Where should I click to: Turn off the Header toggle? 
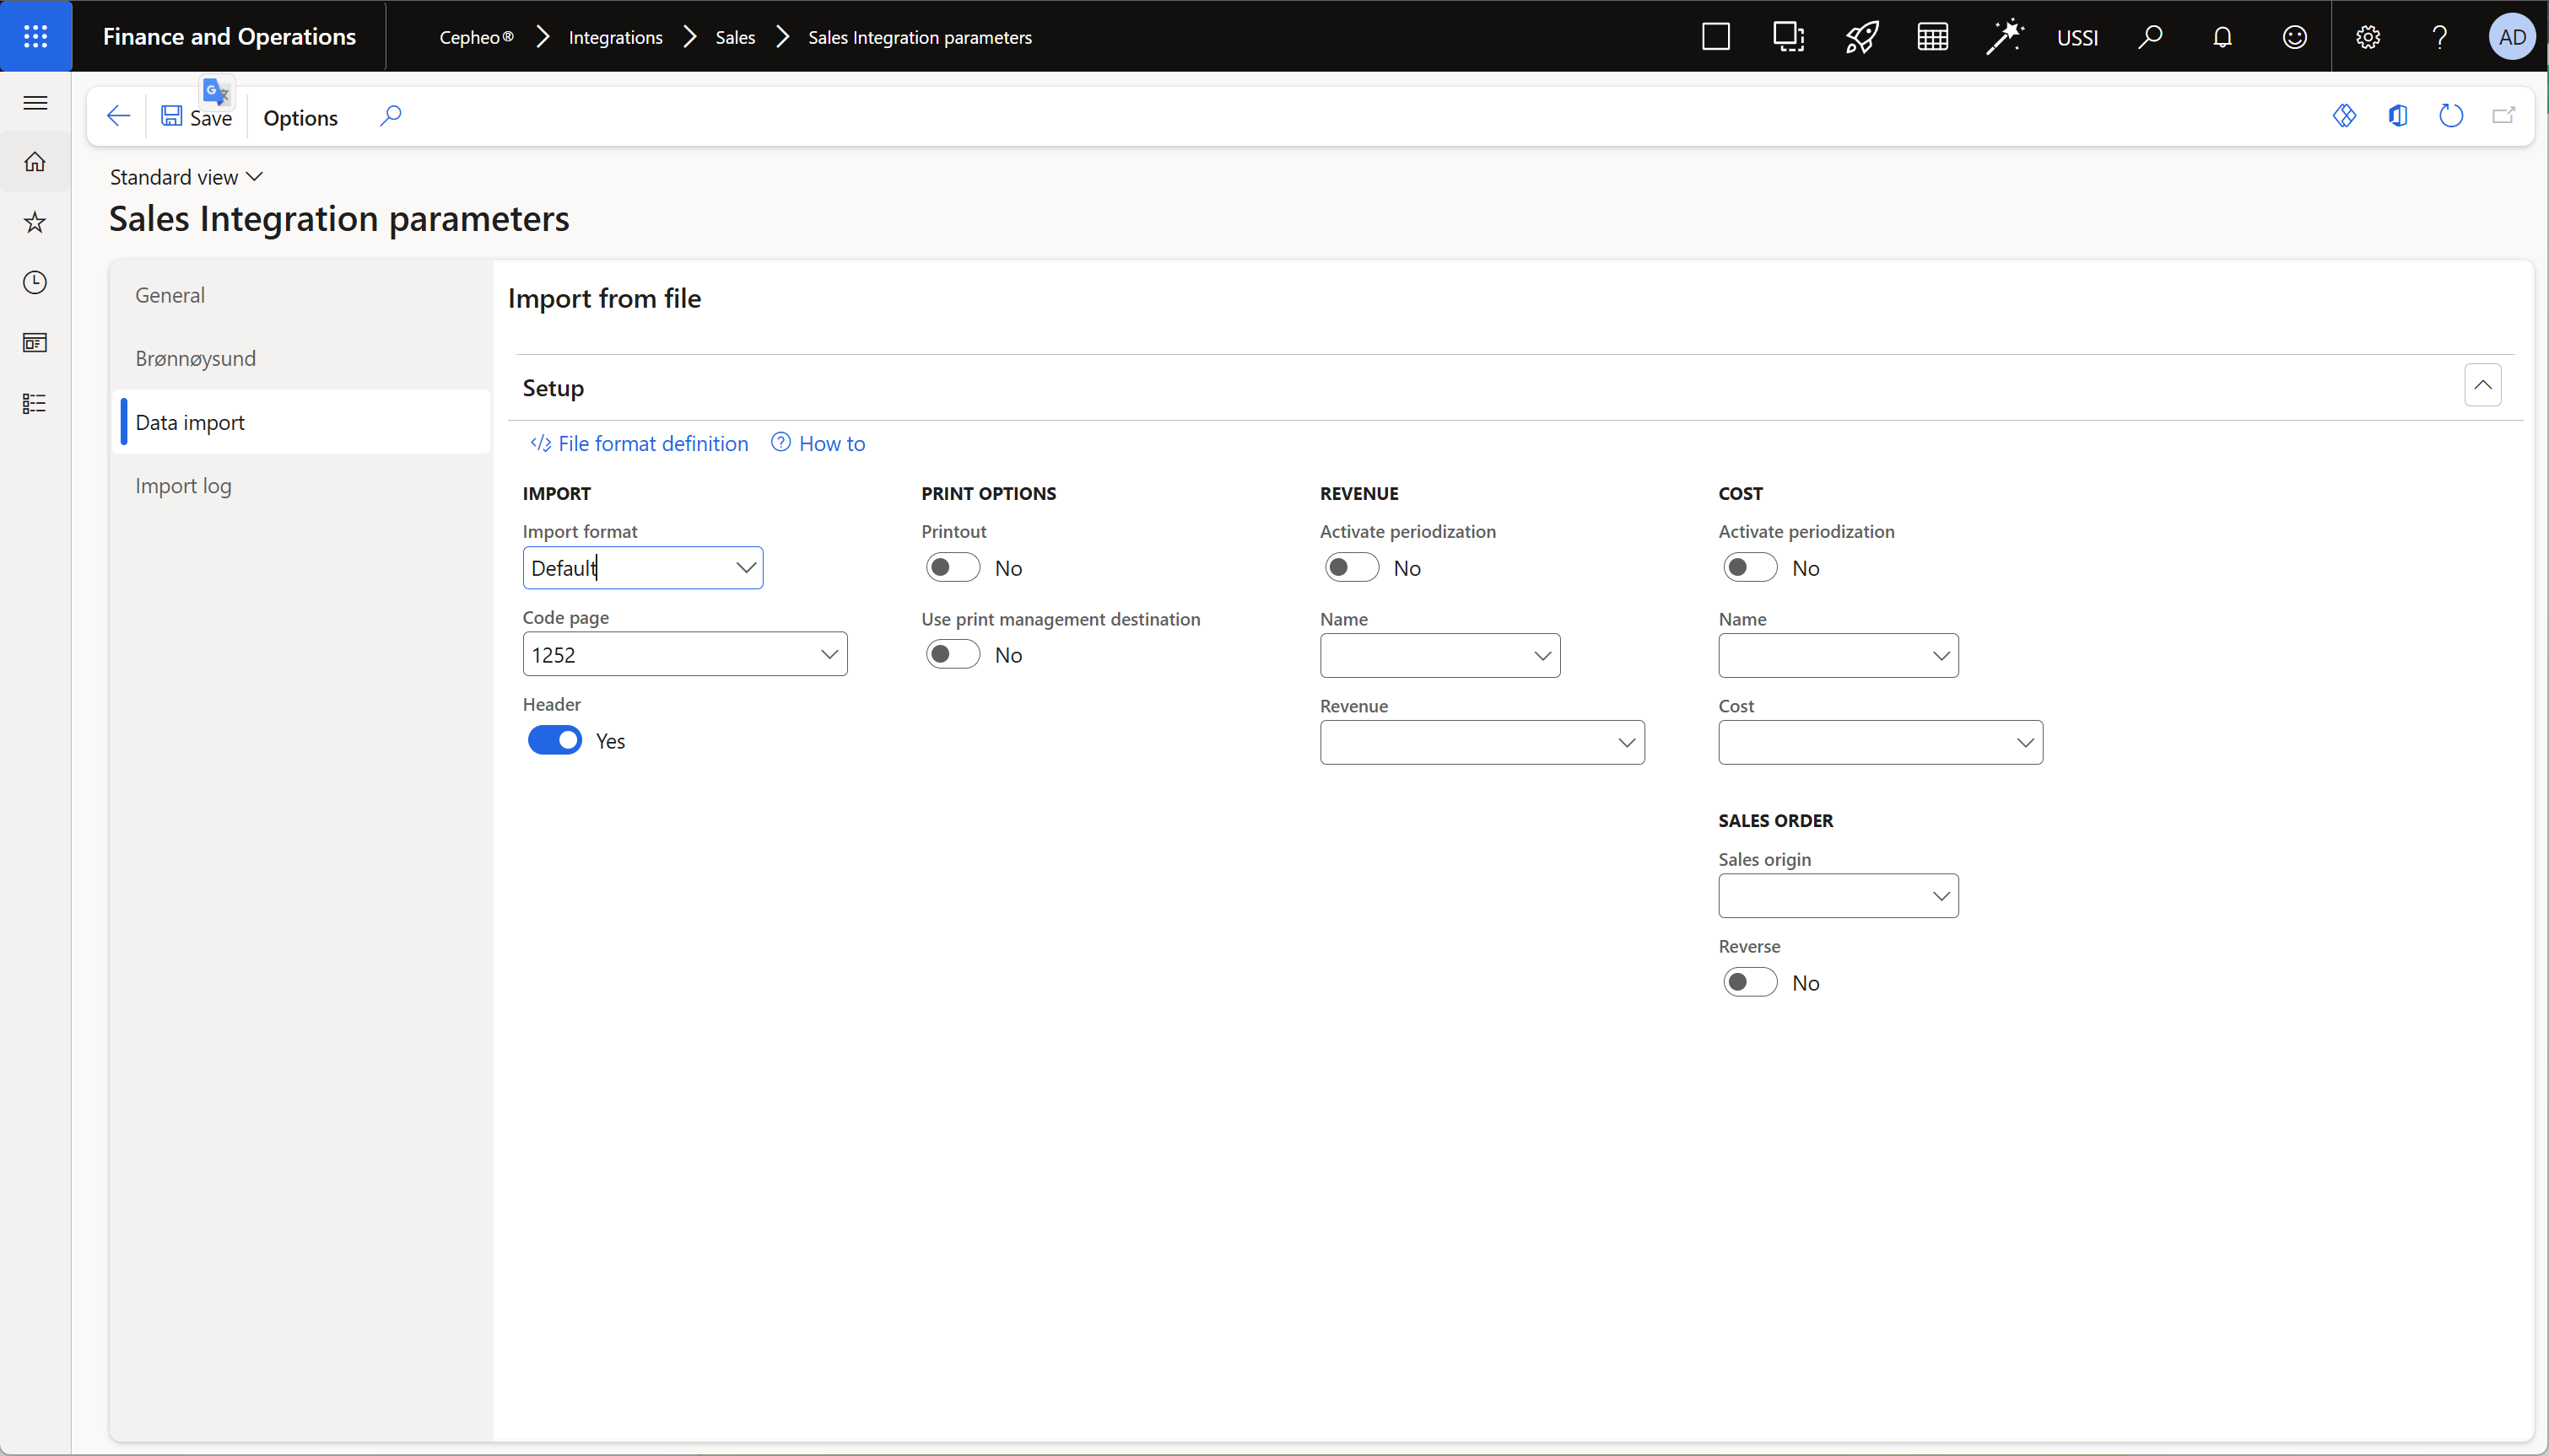(x=554, y=741)
